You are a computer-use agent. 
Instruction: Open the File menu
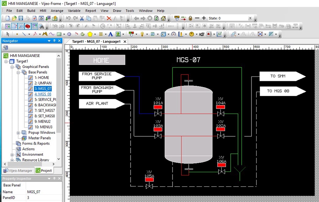click(9, 11)
